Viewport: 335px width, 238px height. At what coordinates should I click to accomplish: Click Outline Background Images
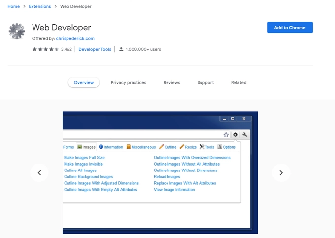[x=89, y=177]
